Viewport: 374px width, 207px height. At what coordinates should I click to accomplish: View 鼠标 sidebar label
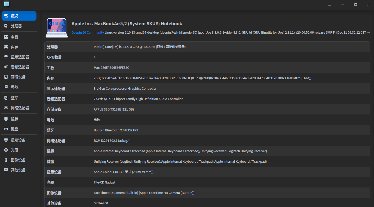15,119
